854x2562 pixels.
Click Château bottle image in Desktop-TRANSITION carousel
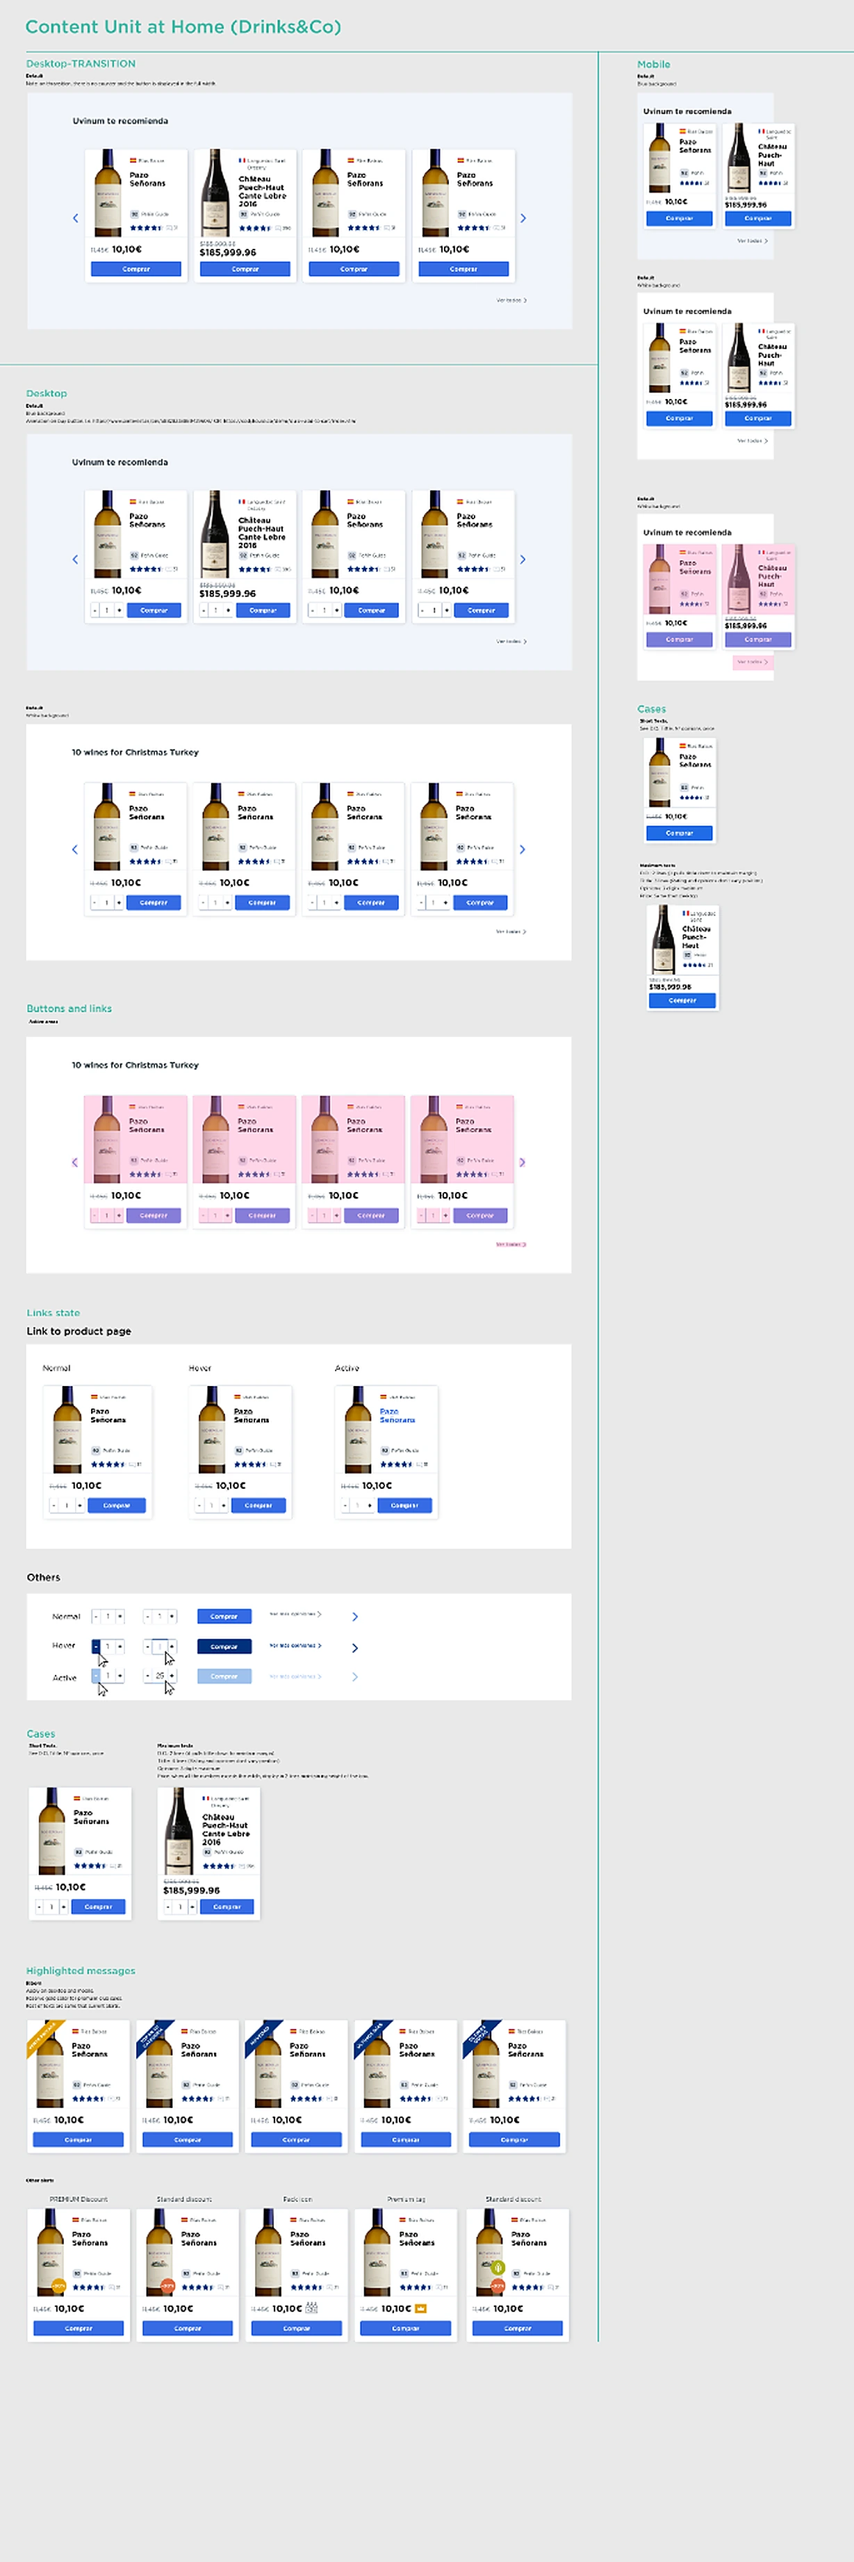click(215, 193)
